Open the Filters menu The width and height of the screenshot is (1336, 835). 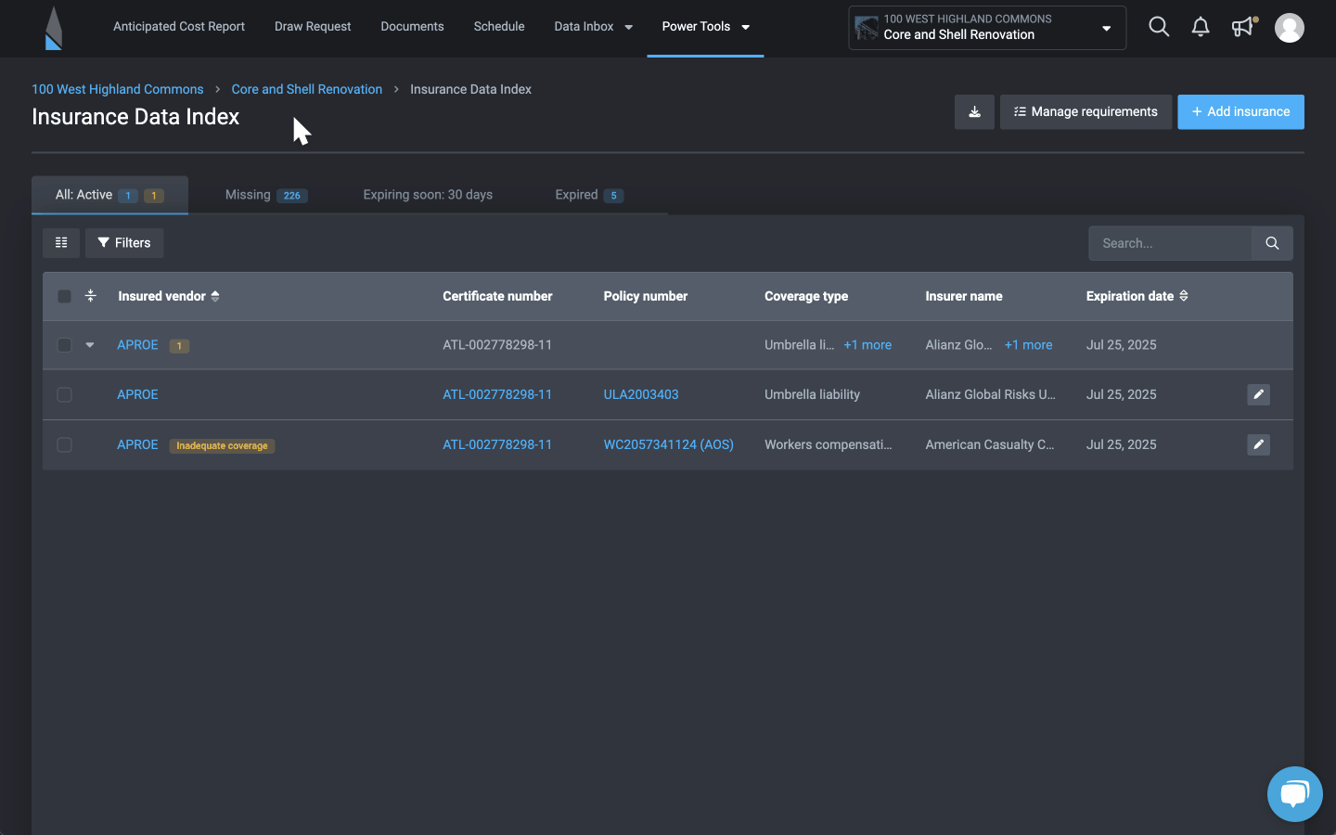124,243
